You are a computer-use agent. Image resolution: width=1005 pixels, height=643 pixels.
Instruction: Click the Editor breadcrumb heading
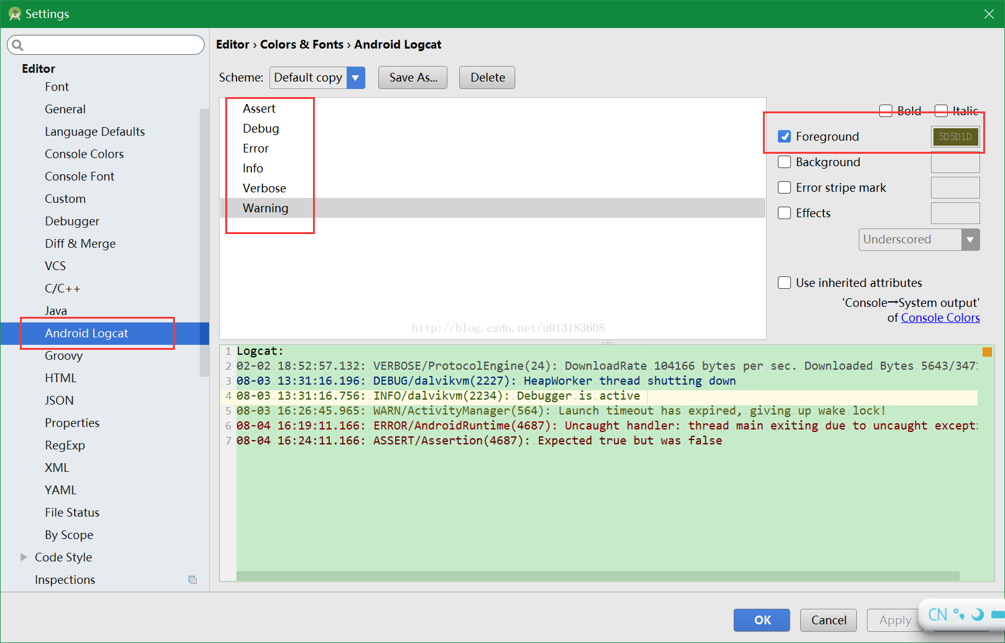(x=232, y=44)
